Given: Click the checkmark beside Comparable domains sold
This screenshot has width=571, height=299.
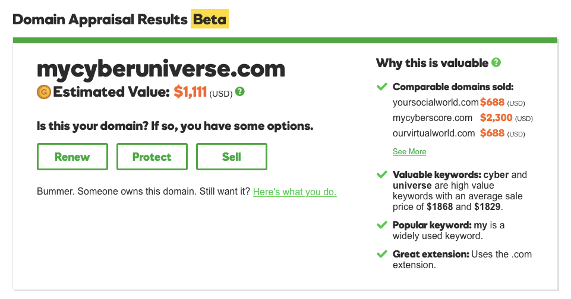Looking at the screenshot, I should [x=381, y=87].
